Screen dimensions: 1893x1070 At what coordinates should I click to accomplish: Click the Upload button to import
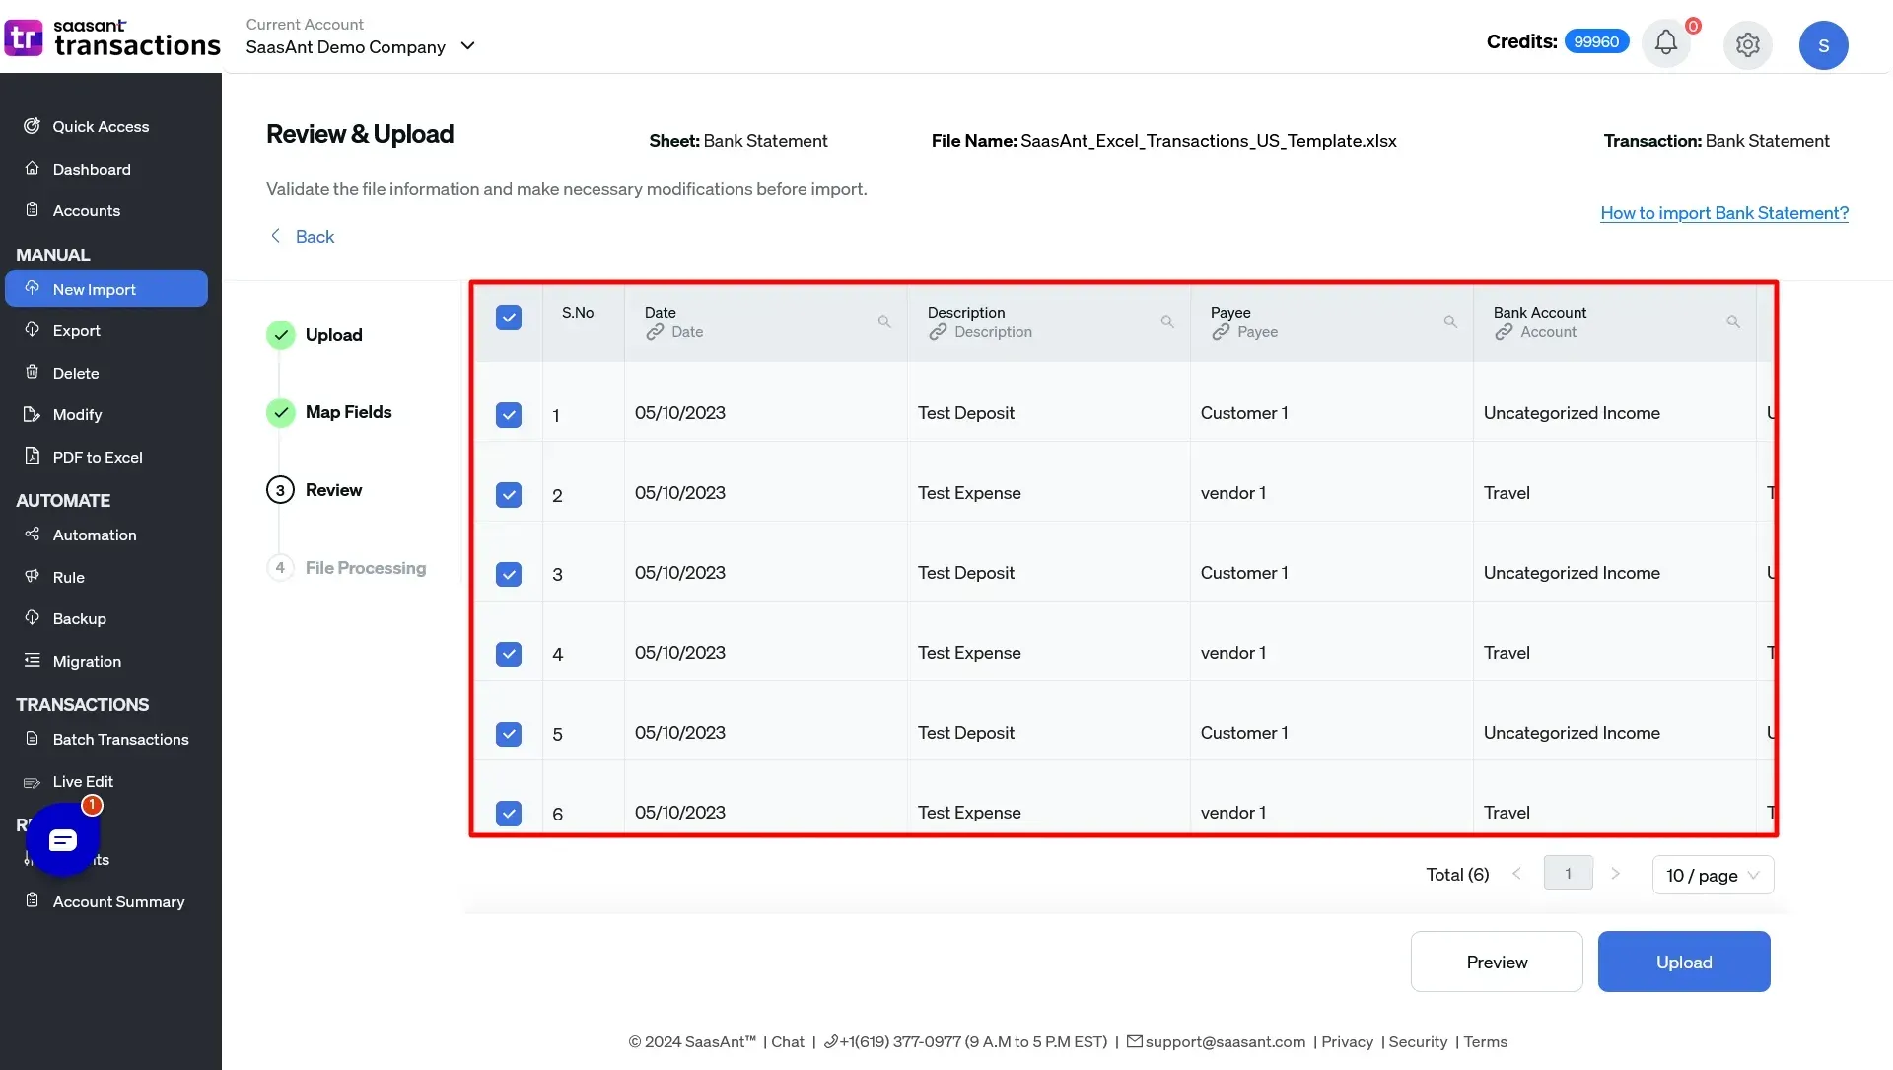click(x=1685, y=961)
